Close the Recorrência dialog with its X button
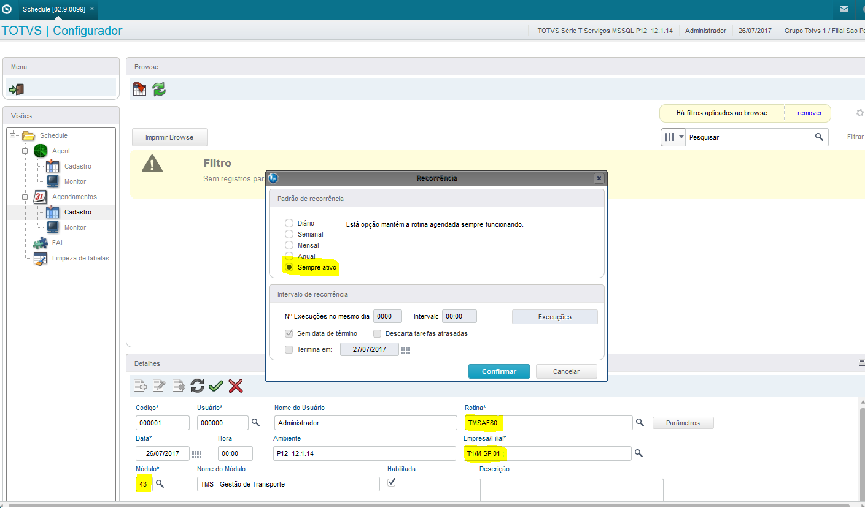This screenshot has height=508, width=865. [x=599, y=178]
